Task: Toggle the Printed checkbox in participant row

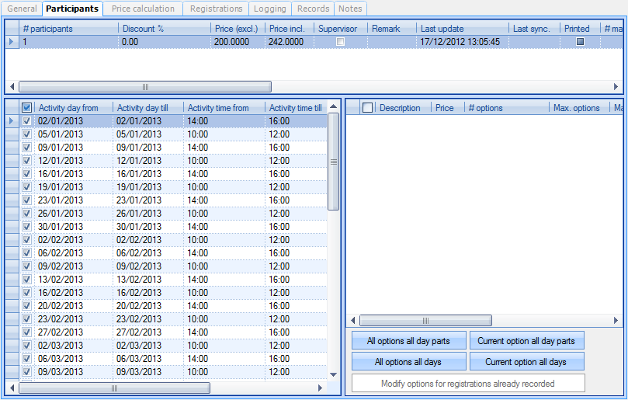Action: (579, 42)
